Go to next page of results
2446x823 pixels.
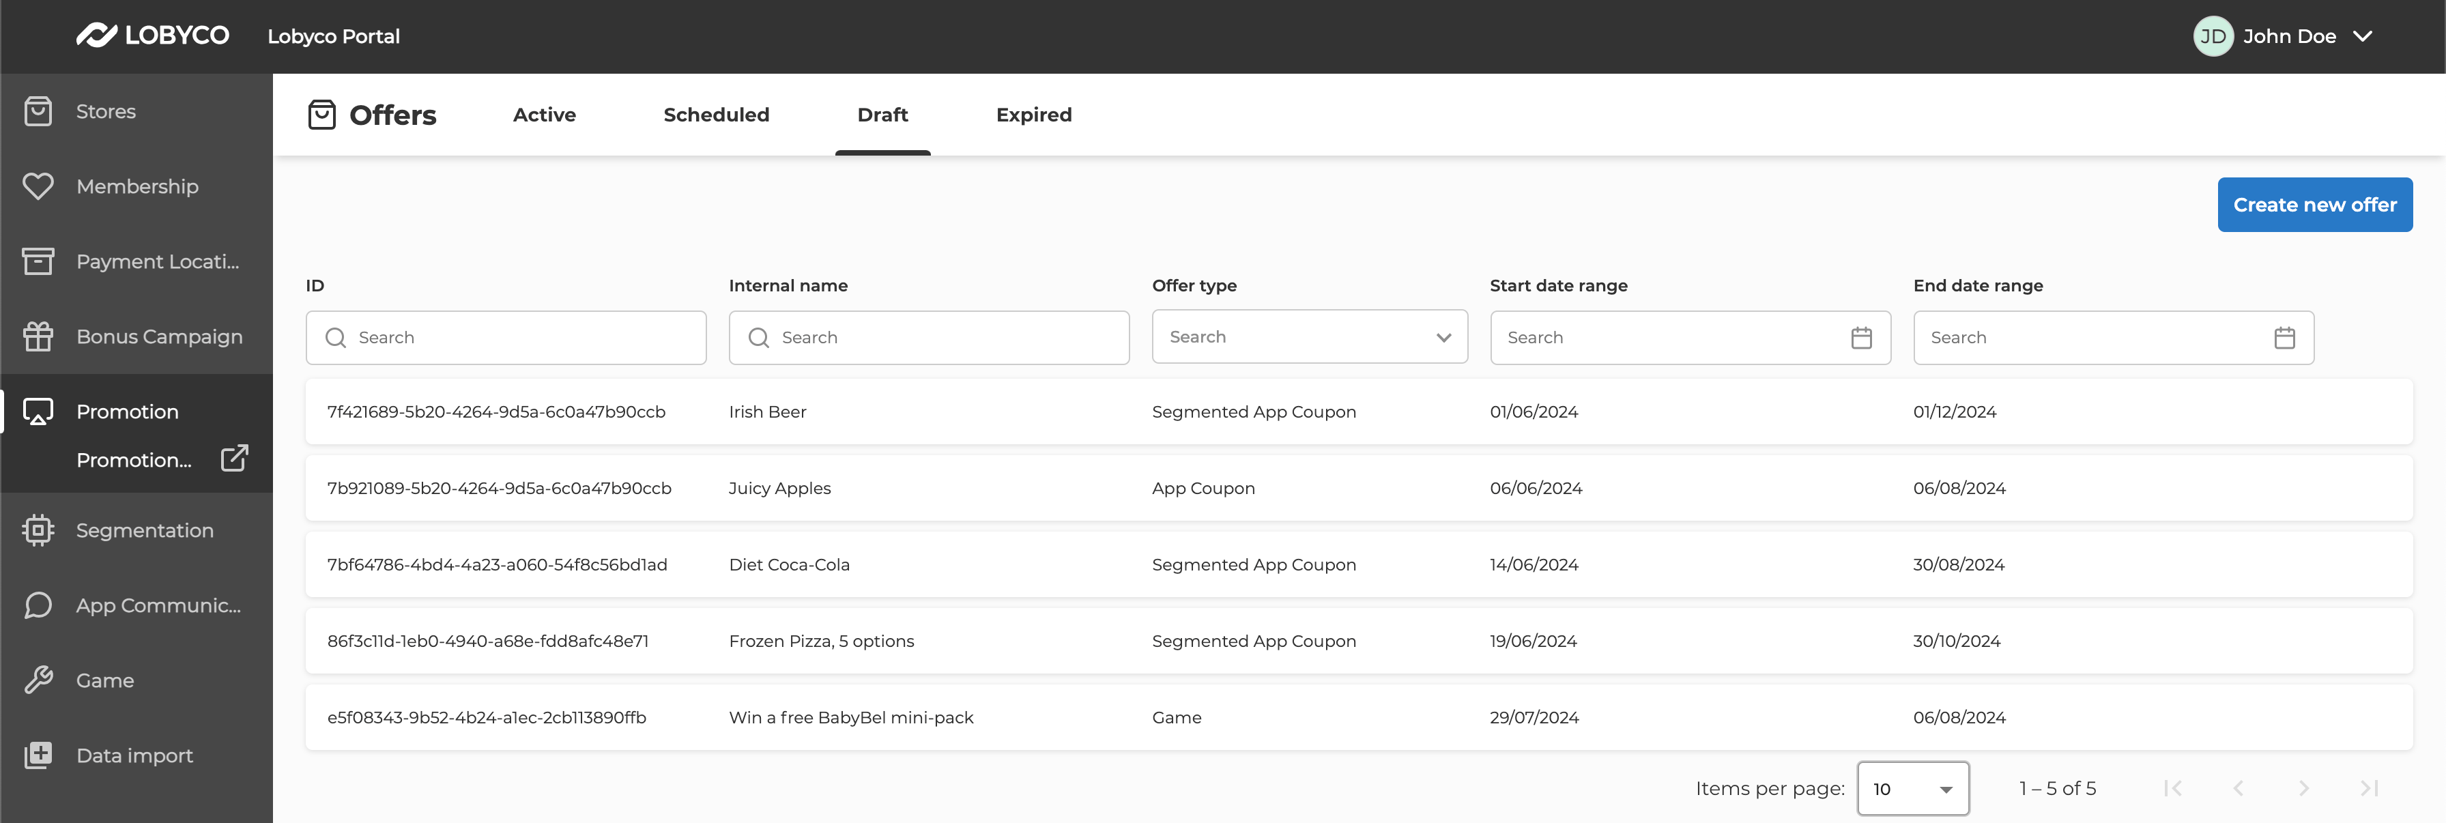pos(2303,788)
